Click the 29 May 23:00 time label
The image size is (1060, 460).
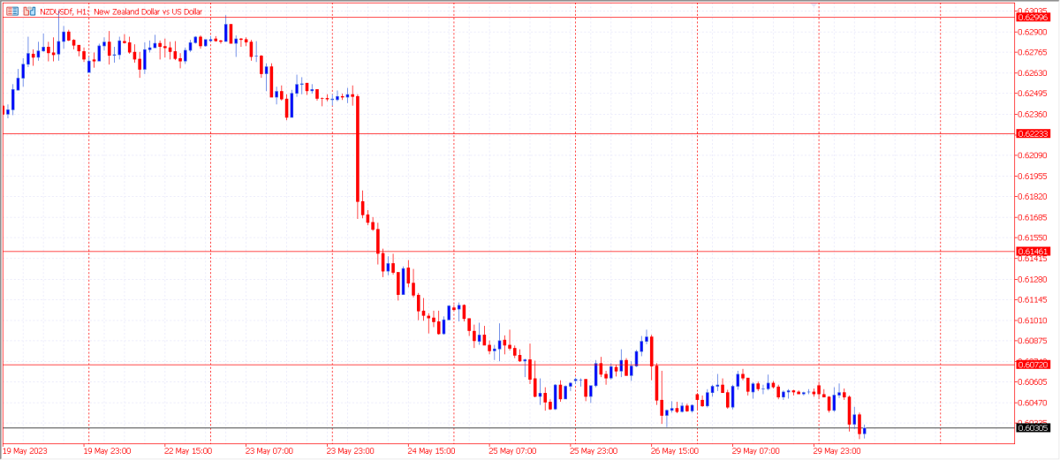click(838, 451)
